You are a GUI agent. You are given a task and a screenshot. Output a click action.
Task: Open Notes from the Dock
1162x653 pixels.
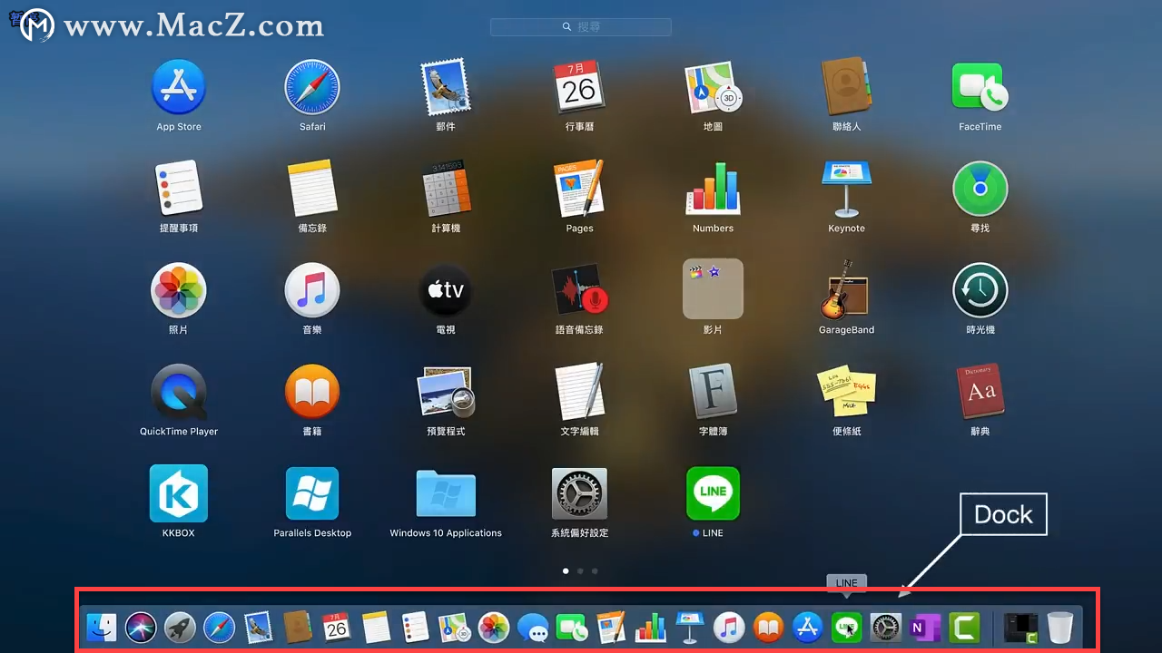(x=376, y=628)
